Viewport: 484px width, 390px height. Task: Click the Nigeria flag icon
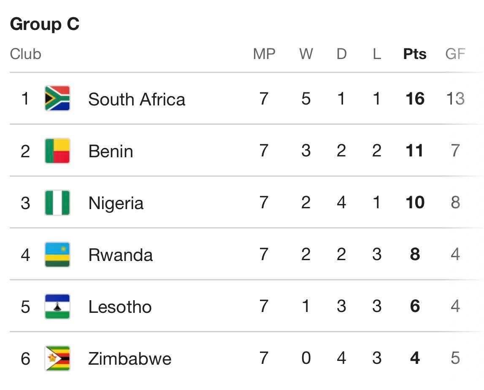pyautogui.click(x=57, y=203)
